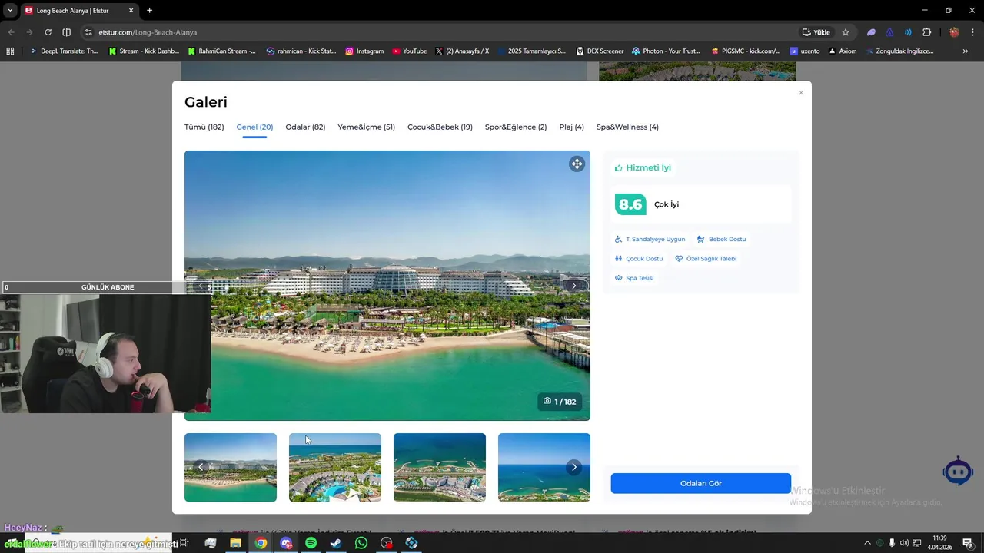Screen dimensions: 984x553
Task: Click the Bebek Dostu feature tag
Action: 721,239
